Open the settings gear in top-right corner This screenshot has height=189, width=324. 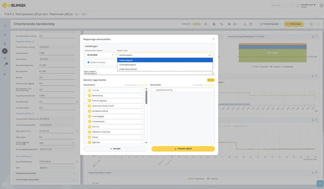click(321, 5)
